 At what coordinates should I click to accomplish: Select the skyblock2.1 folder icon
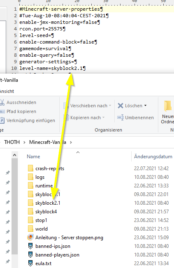[30, 203]
